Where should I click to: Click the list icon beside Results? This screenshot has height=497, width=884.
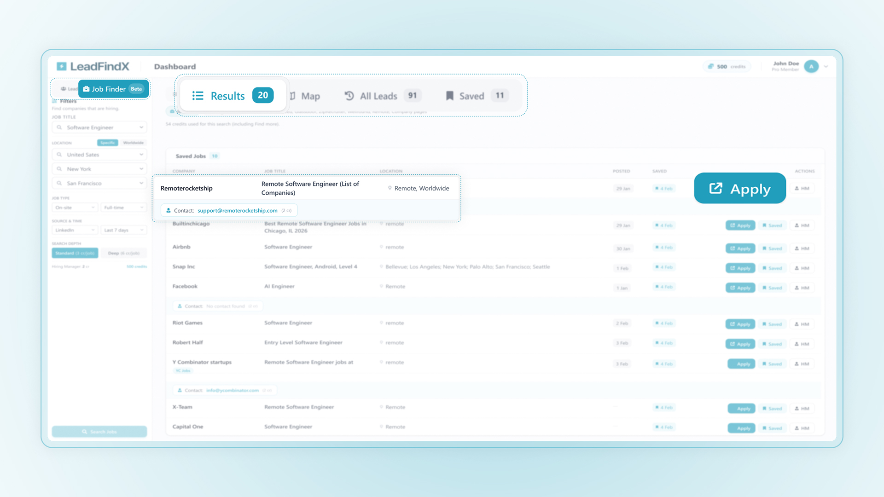click(198, 96)
